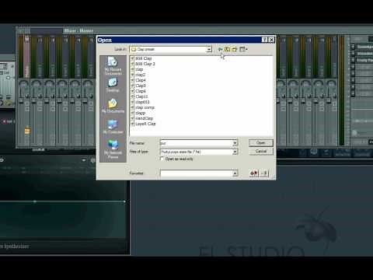Select the file clapp
This screenshot has width=373, height=280.
(138, 113)
